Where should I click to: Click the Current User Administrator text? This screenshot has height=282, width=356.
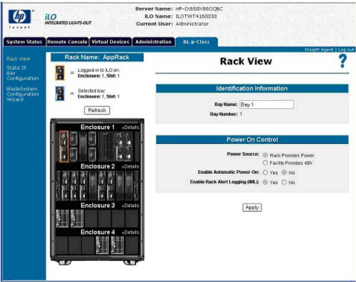172,24
